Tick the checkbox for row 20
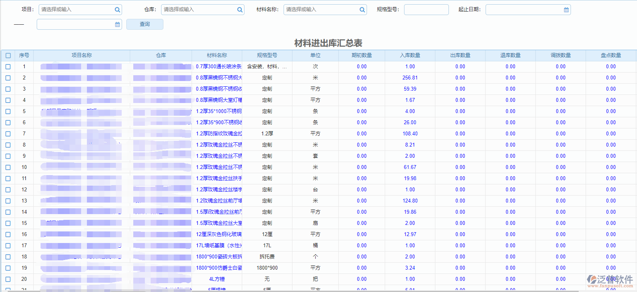637x292 pixels. click(8, 279)
